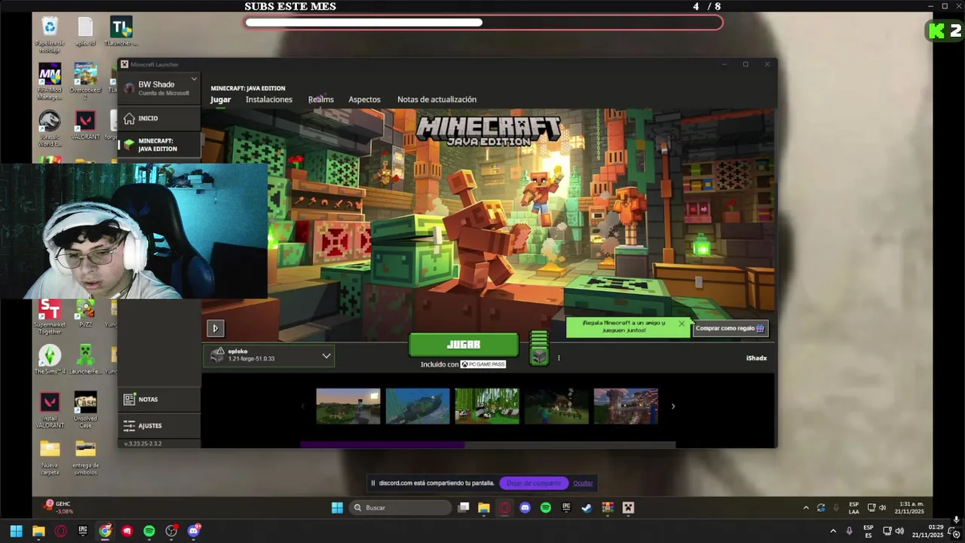
Task: Open ESP LAA language switcher
Action: [854, 508]
